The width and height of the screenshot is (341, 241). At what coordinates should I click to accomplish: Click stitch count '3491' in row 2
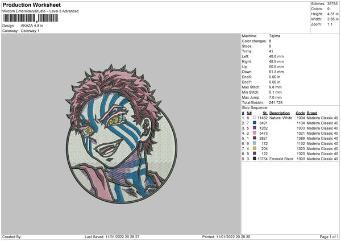click(x=263, y=123)
